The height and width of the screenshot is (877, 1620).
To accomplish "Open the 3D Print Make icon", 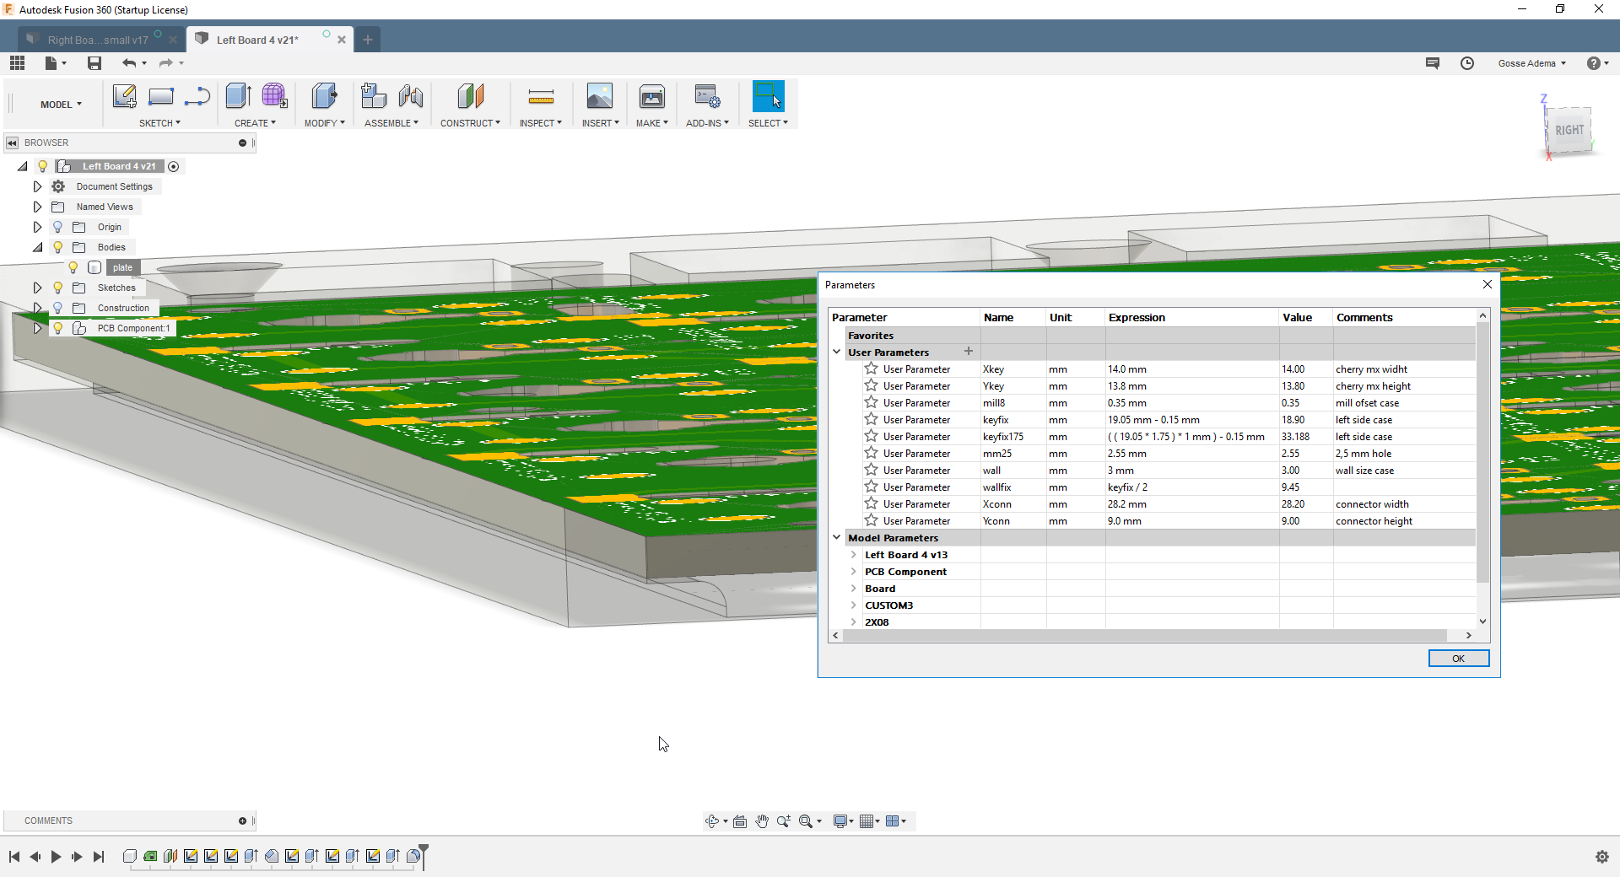I will pos(651,97).
